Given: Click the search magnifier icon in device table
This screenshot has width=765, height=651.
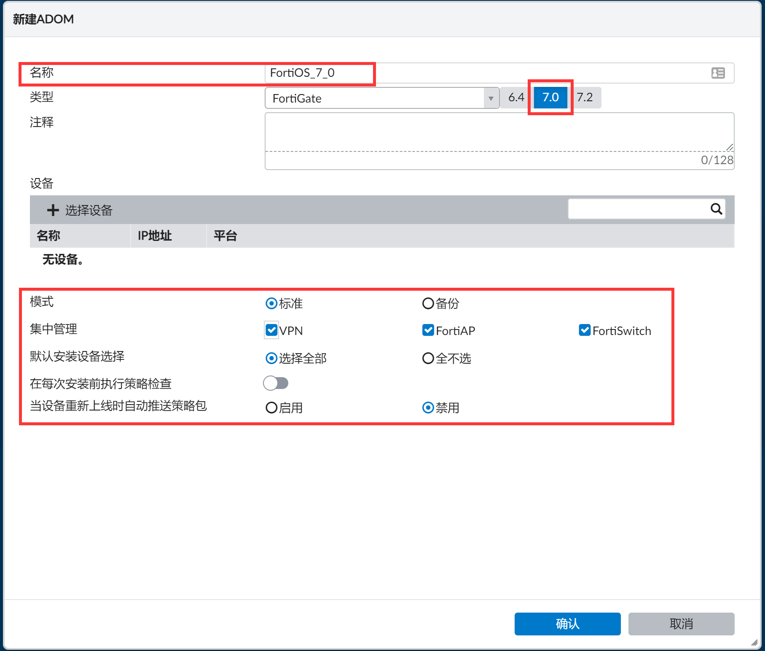Looking at the screenshot, I should click(716, 209).
